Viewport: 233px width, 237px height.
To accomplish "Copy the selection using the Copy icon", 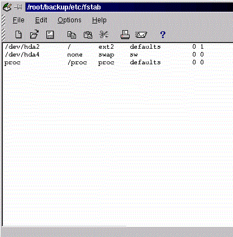I will (x=72, y=35).
